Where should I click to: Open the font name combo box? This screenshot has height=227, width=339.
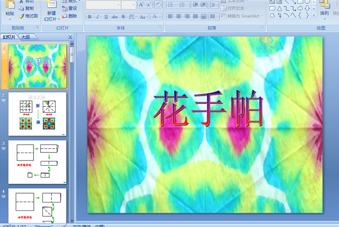(x=103, y=5)
